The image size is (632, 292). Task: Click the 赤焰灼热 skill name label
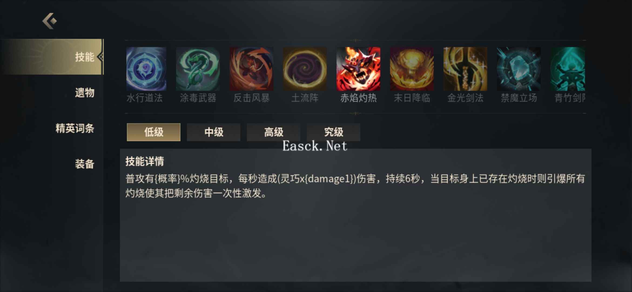(358, 98)
